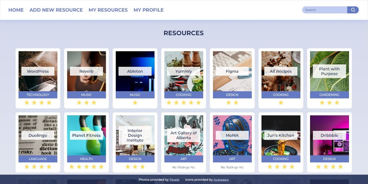Click the third star under Reverb
368x184 pixels.
pos(94,103)
